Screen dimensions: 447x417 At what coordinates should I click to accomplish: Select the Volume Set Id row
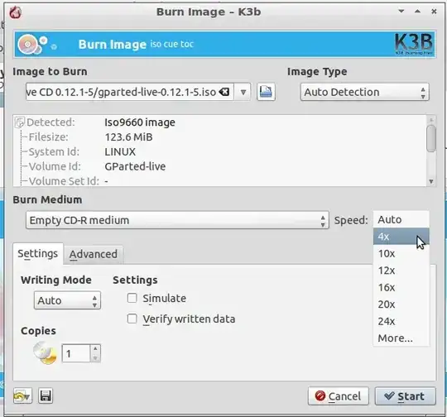[219, 180]
